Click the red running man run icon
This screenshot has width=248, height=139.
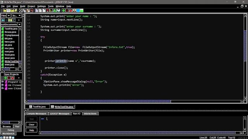pyautogui.click(x=67, y=10)
